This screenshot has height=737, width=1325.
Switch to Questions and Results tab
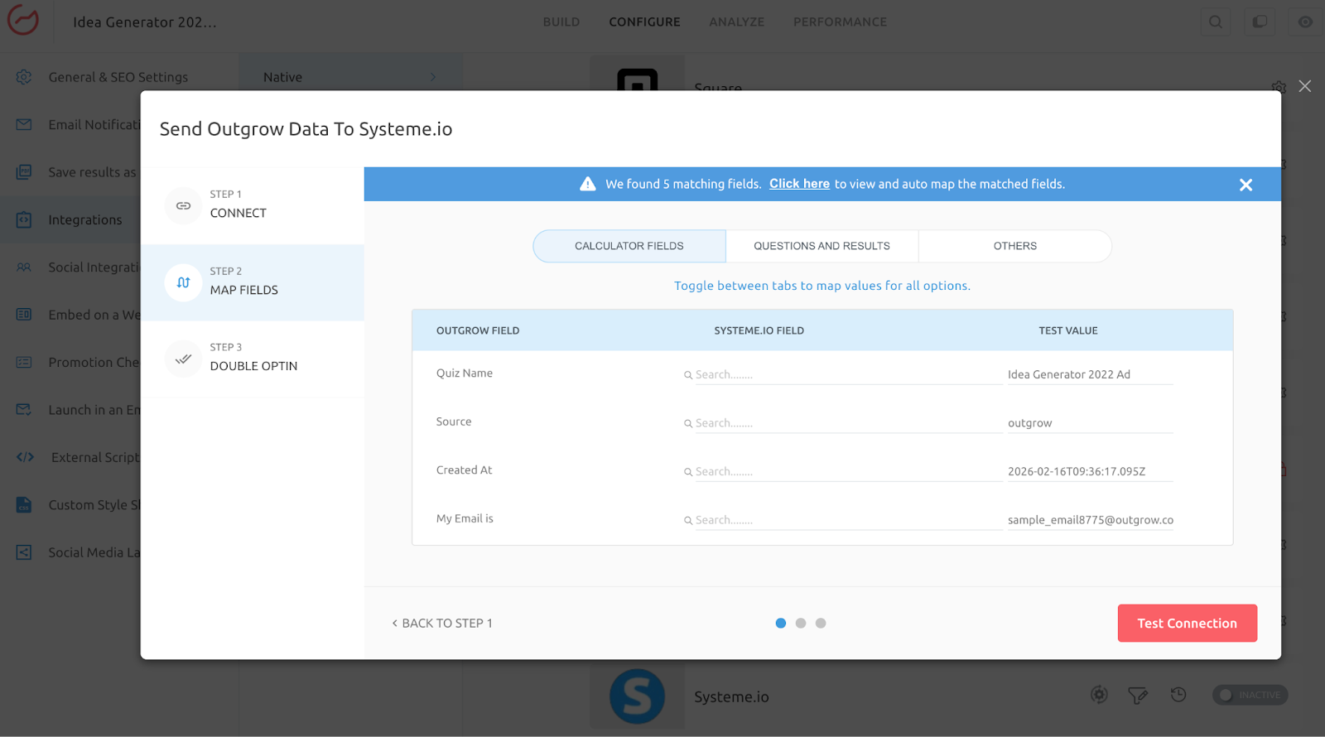point(821,246)
